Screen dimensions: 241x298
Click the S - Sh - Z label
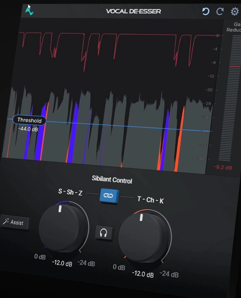point(70,192)
